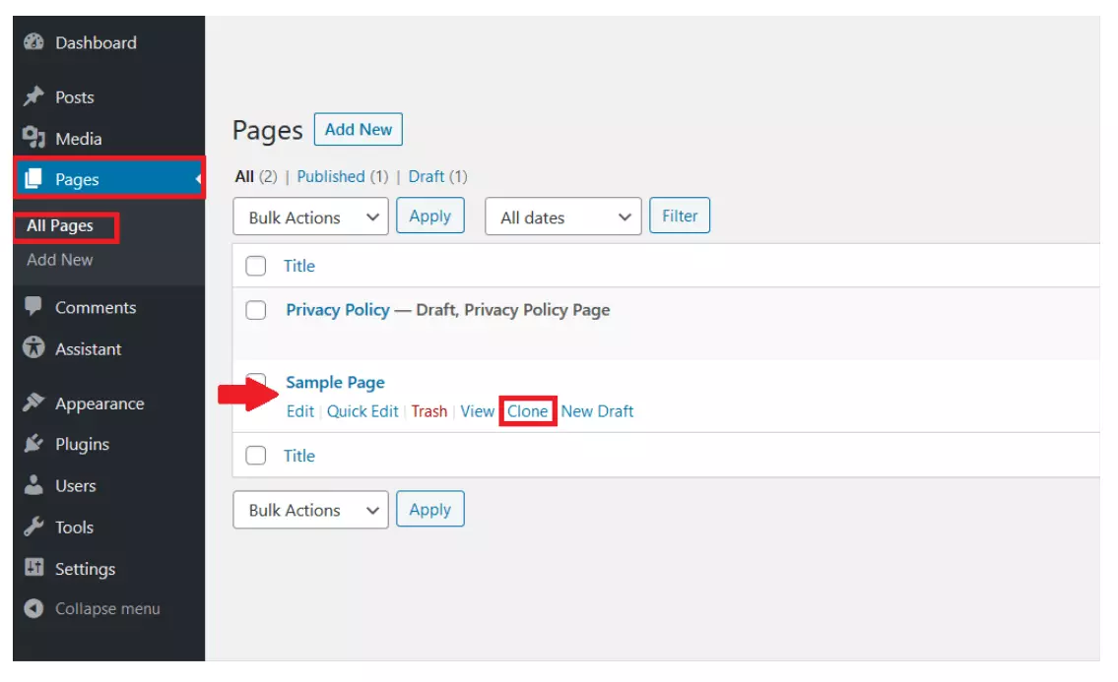This screenshot has height=682, width=1118.
Task: Click the Settings sliders icon
Action: pos(33,567)
